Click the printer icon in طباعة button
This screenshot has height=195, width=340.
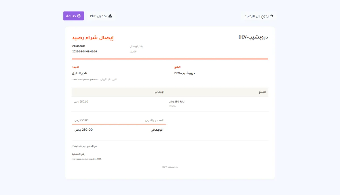[x=79, y=16]
